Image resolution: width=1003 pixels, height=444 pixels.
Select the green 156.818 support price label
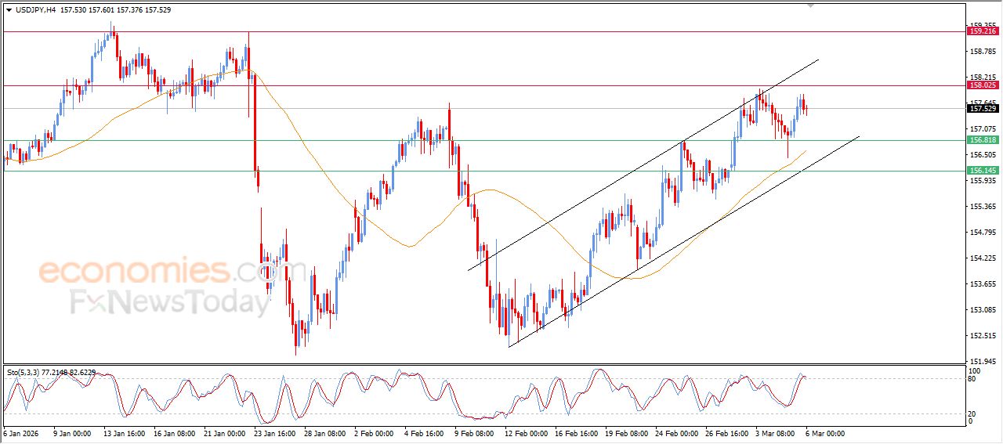(983, 140)
